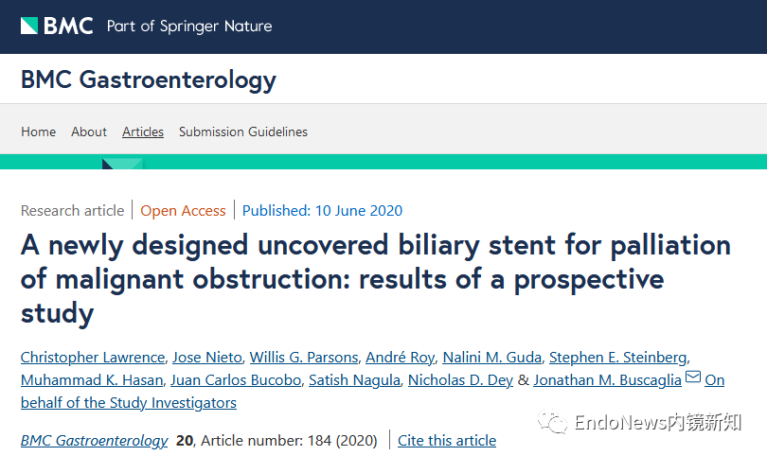This screenshot has height=456, width=767.
Task: Open author Nalini M. Guda link
Action: pos(492,358)
